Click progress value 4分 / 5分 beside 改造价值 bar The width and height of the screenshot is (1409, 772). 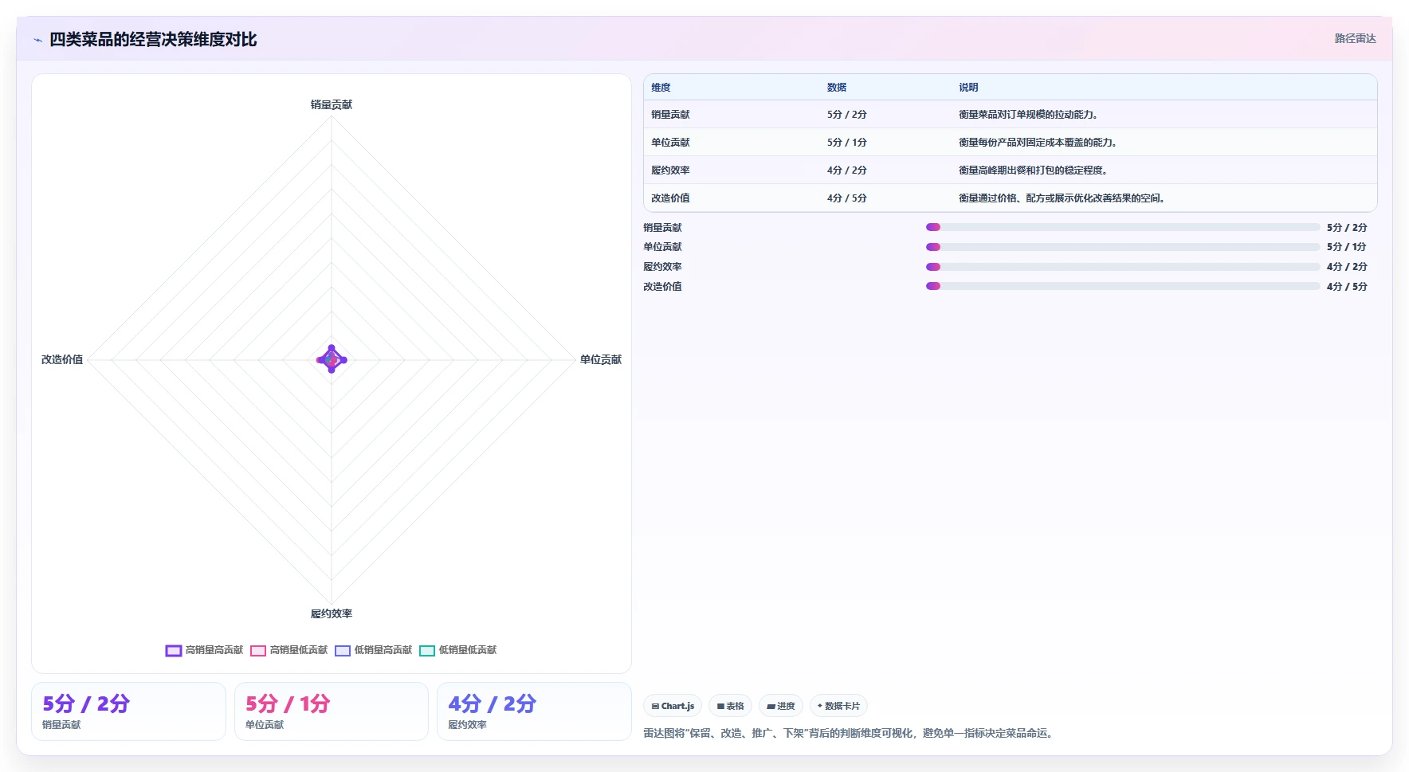tap(1347, 287)
